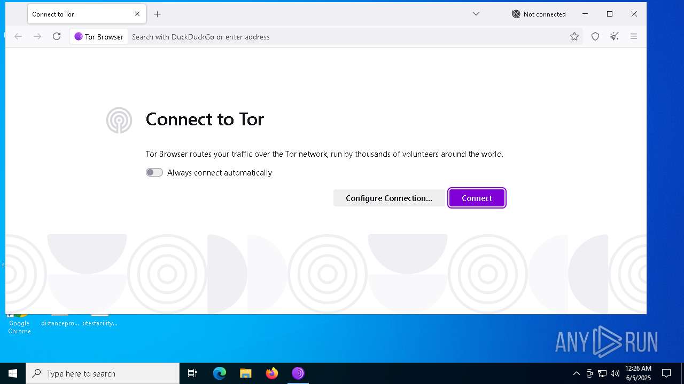The height and width of the screenshot is (384, 684).
Task: Open Task View on taskbar
Action: point(192,373)
